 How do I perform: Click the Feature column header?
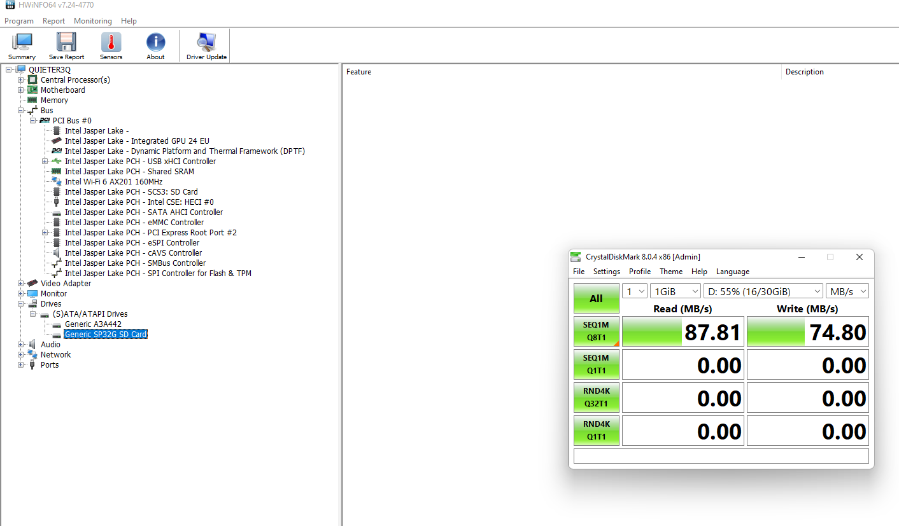(562, 72)
